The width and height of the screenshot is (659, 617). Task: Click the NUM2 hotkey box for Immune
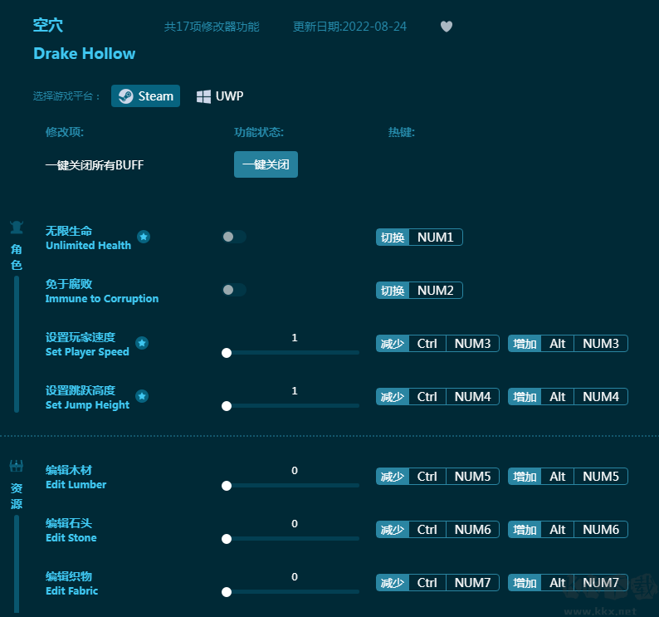point(435,291)
